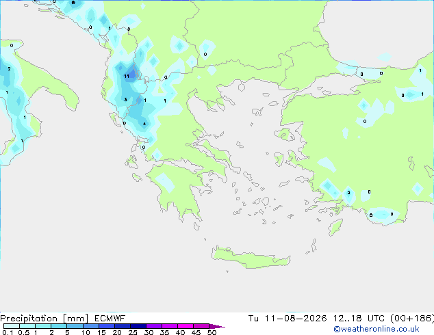Click the '12..18 UTC' time range
Screen dimensions: 434x335
pyautogui.click(x=359, y=319)
